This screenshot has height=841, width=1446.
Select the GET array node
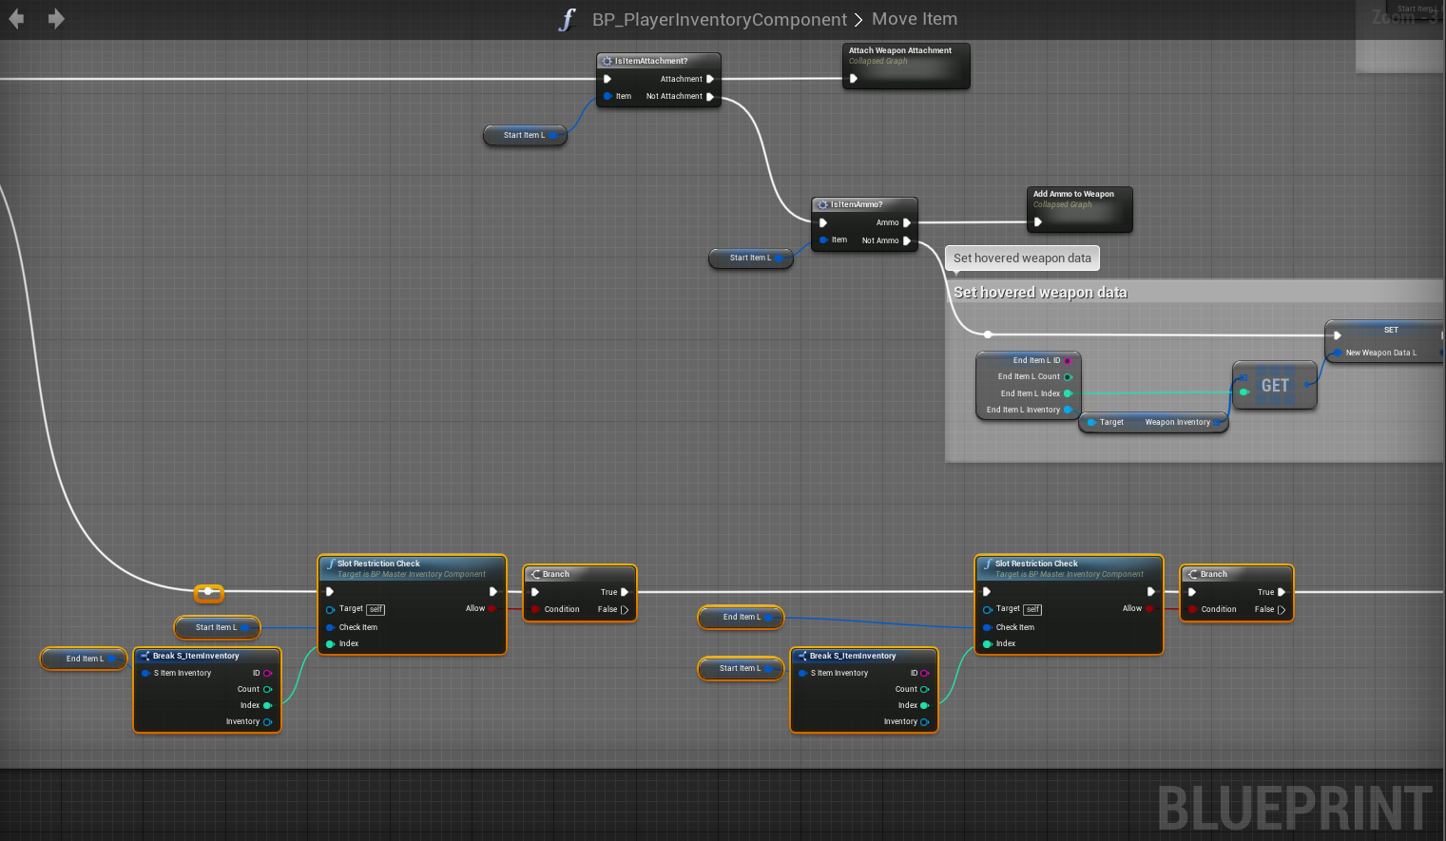click(x=1274, y=385)
